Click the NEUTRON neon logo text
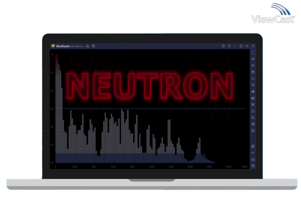301x207 pixels. point(150,85)
